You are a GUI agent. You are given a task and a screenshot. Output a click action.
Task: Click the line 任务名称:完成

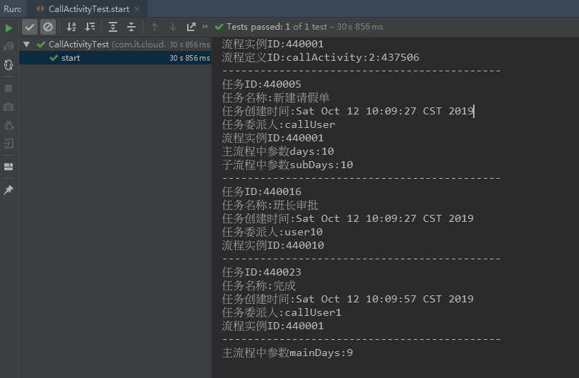[x=259, y=285]
